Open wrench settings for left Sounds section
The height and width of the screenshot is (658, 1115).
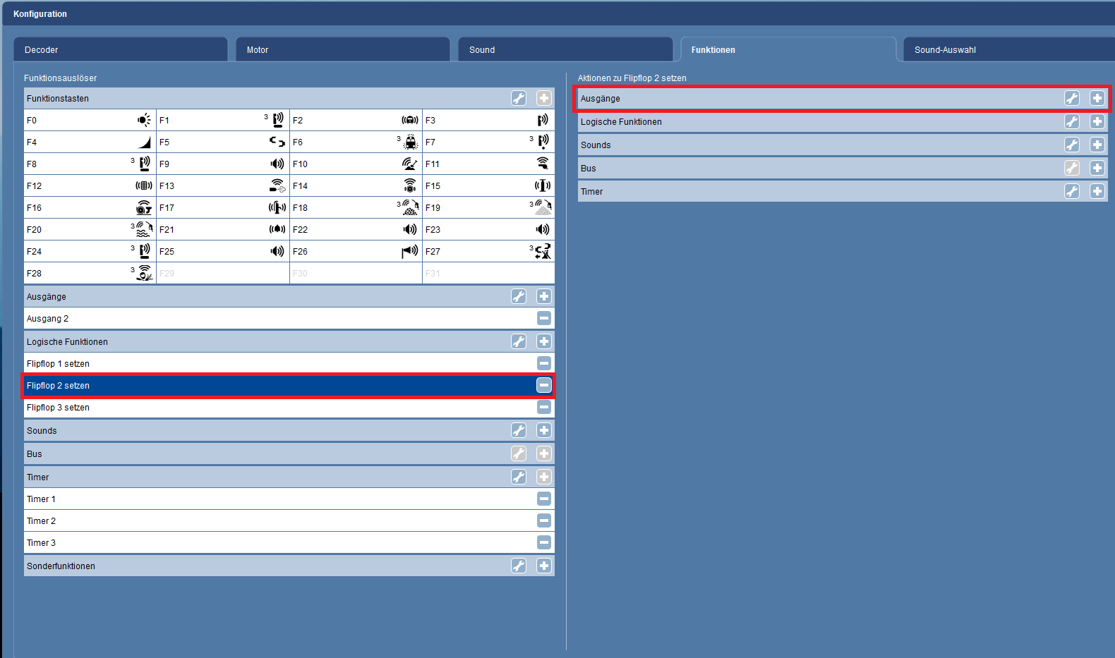[519, 430]
